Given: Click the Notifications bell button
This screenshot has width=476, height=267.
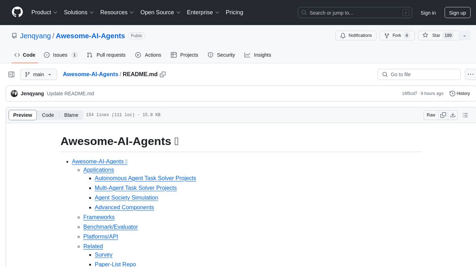Looking at the screenshot, I should (356, 36).
